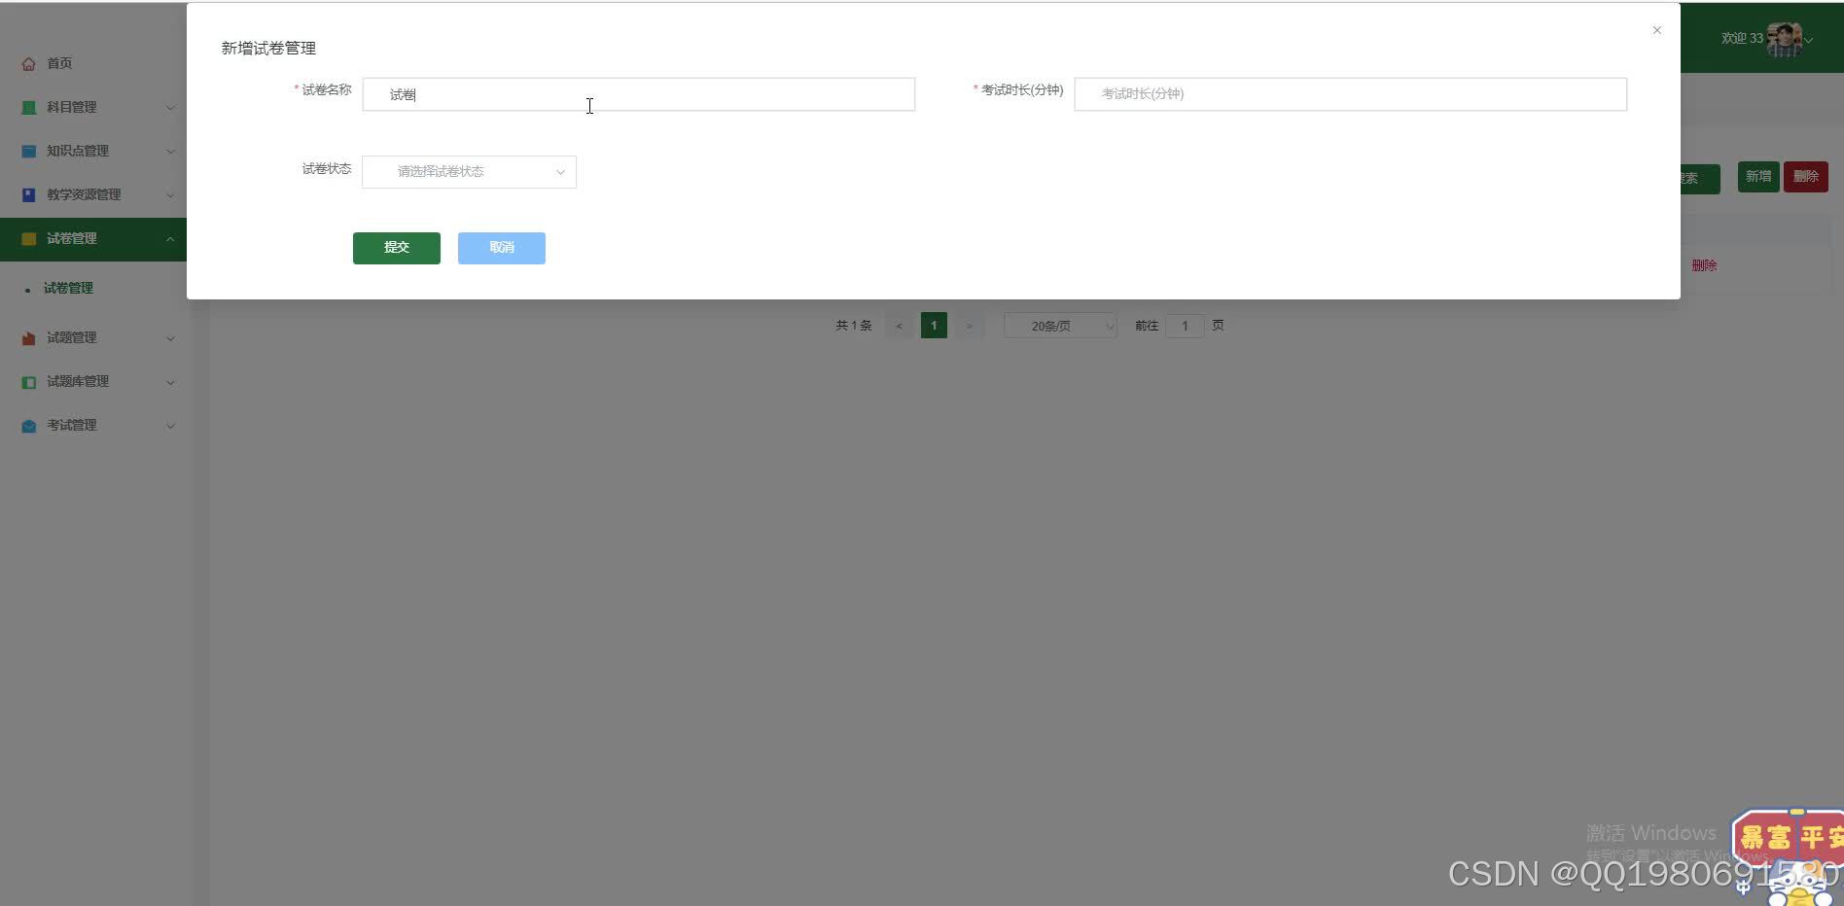Image resolution: width=1844 pixels, height=906 pixels.
Task: Cancel the dialog with 取消 button
Action: (x=502, y=248)
